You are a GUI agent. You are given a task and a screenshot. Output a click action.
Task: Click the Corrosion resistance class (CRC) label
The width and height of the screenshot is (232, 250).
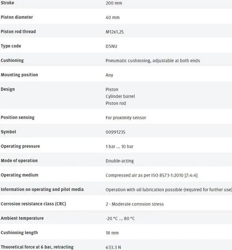point(33,204)
